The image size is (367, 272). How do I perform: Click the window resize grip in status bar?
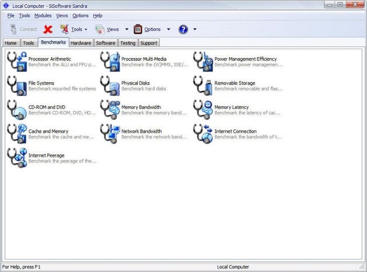point(362,267)
